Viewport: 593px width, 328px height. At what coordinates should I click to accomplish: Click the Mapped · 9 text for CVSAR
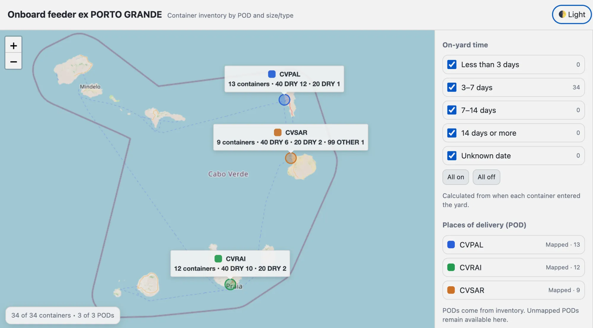(x=564, y=290)
